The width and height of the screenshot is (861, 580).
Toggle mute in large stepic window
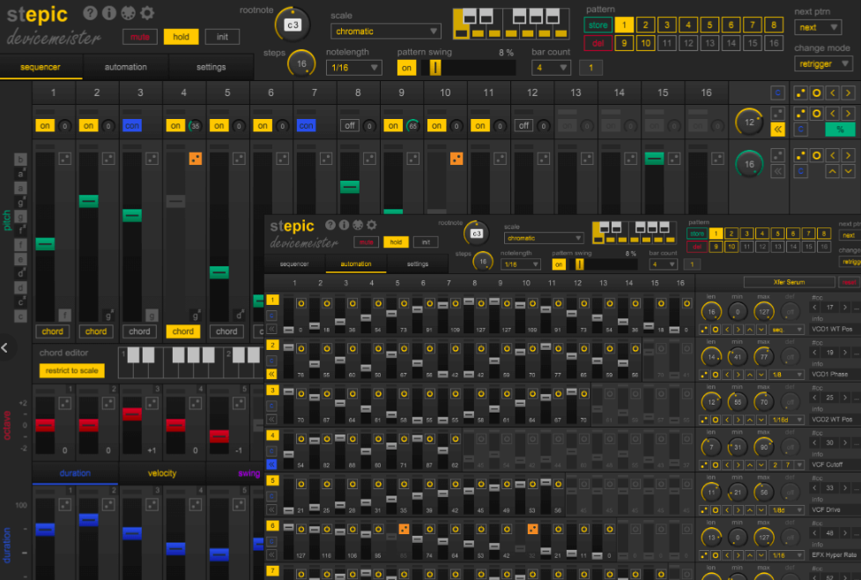140,37
